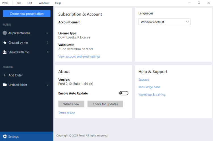Visit the Knowledge base link
213x141 pixels.
(x=149, y=87)
